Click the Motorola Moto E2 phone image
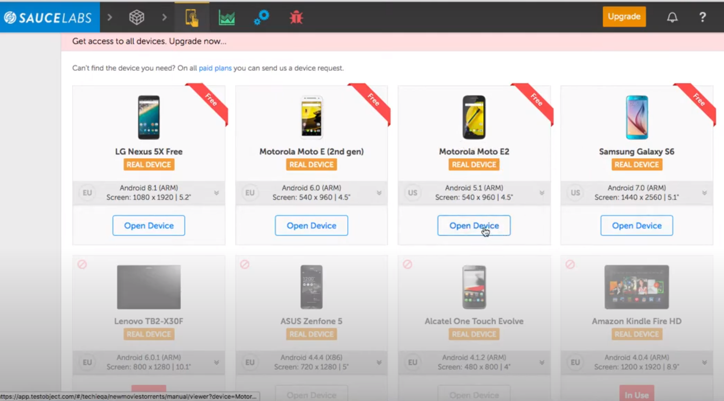Image resolution: width=724 pixels, height=401 pixels. tap(474, 117)
